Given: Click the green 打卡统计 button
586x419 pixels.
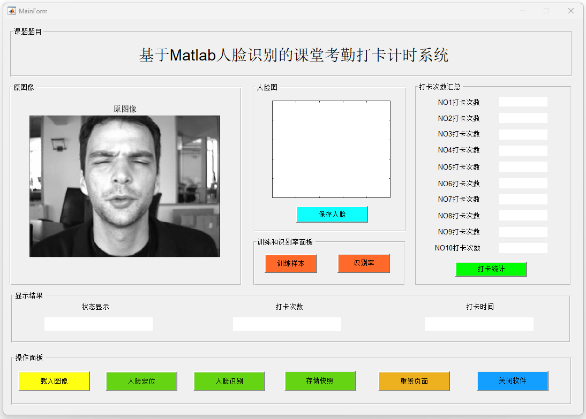Looking at the screenshot, I should 491,269.
